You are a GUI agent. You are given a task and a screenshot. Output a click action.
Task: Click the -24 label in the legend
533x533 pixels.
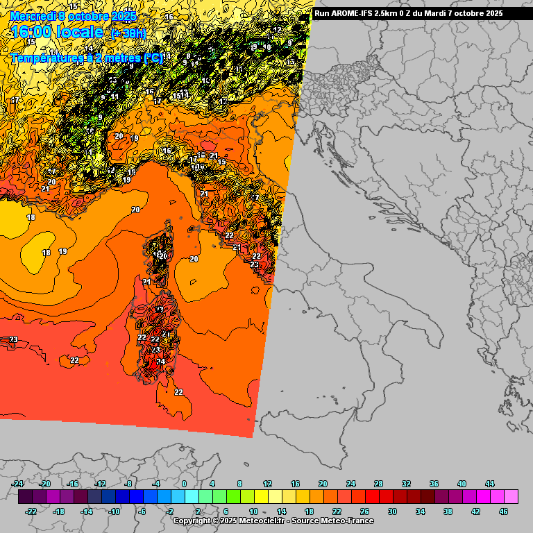click(18, 484)
